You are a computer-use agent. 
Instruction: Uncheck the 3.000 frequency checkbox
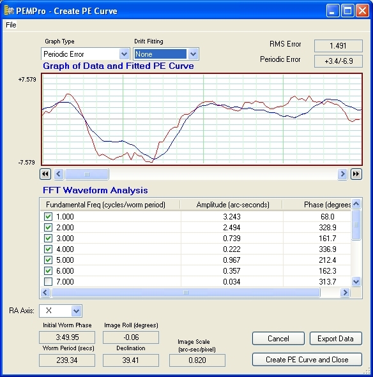[48, 239]
